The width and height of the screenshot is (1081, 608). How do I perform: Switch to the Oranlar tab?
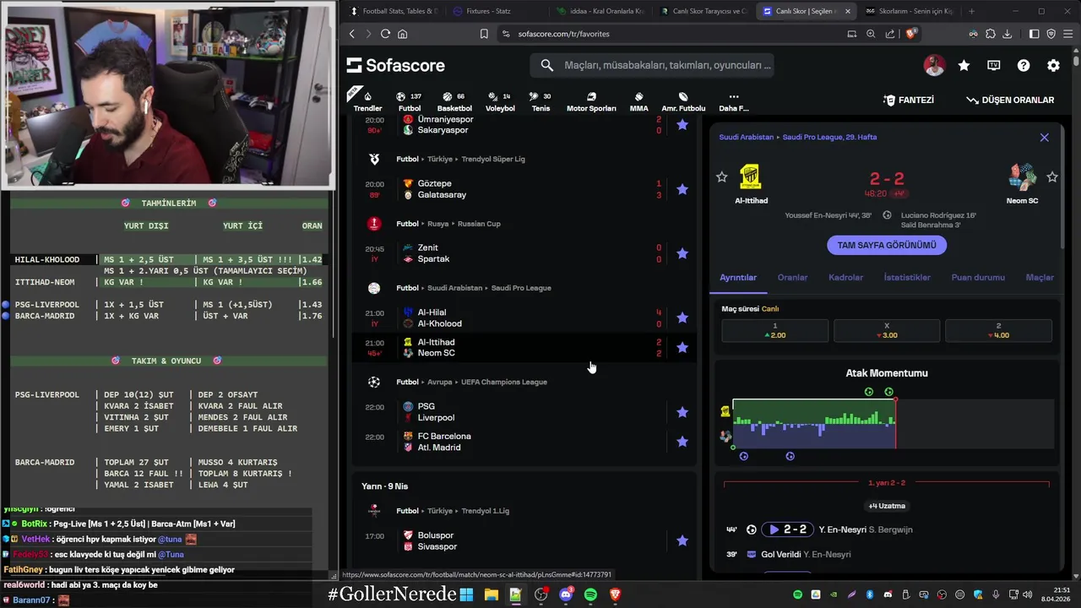tap(792, 277)
